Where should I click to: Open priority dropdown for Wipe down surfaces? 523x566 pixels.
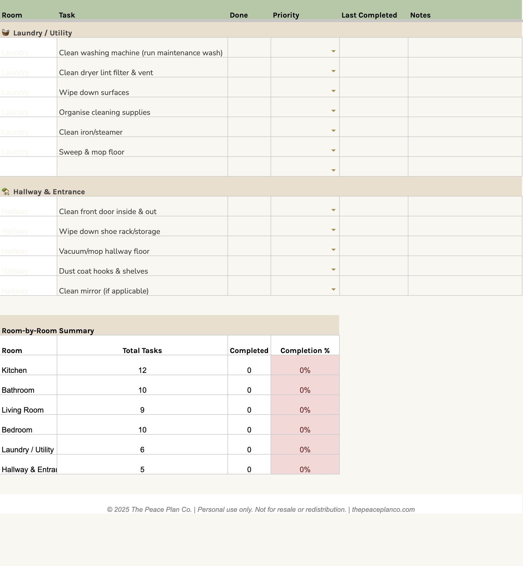[x=333, y=91]
